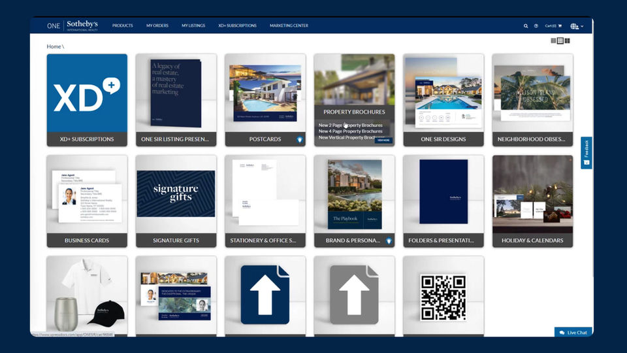Screen dimensions: 627x353
Task: Open the ONE SIR Listing Presentation tile
Action: (x=176, y=100)
